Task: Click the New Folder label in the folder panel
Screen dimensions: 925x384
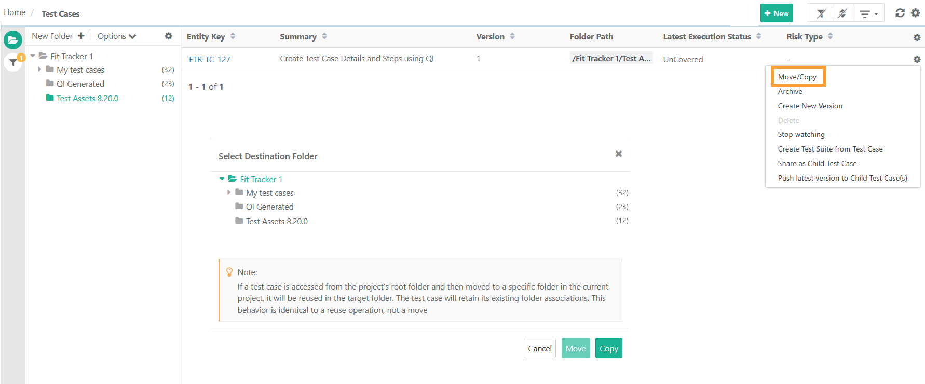Action: (x=52, y=36)
